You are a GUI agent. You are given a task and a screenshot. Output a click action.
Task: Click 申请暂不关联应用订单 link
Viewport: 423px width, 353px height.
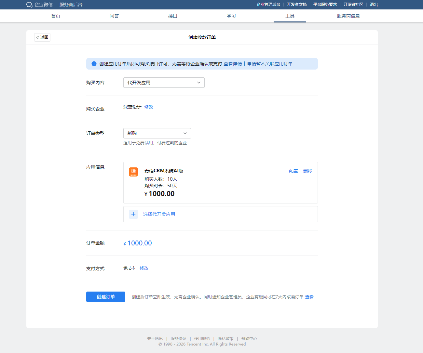pyautogui.click(x=270, y=64)
